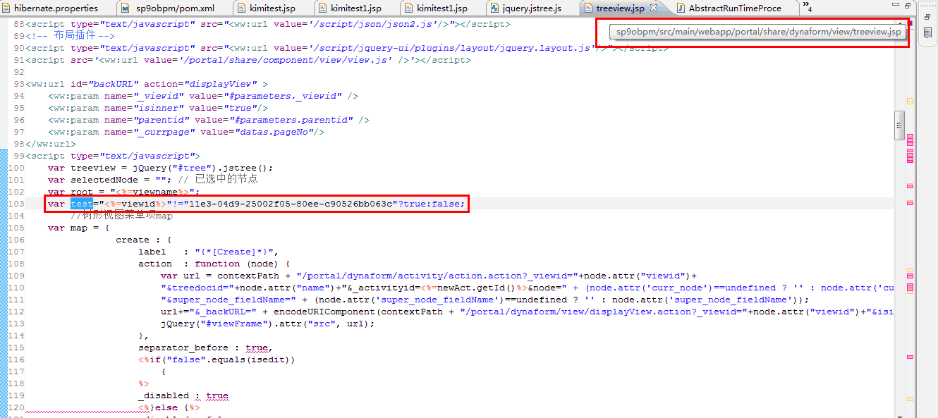
Task: Close the treeview.jsp tab
Action: click(654, 8)
